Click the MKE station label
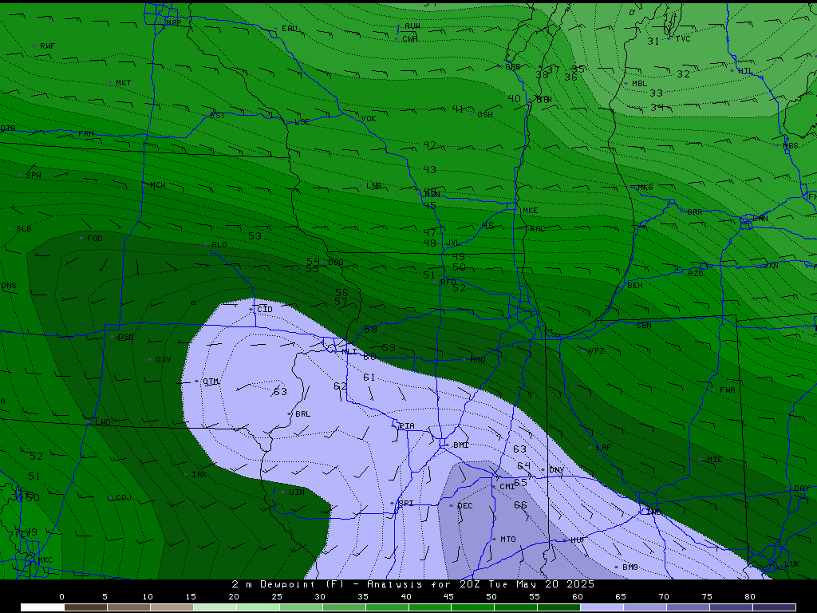 point(530,211)
